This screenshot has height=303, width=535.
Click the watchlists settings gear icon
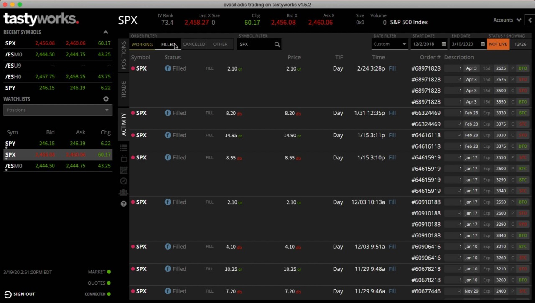click(x=106, y=99)
